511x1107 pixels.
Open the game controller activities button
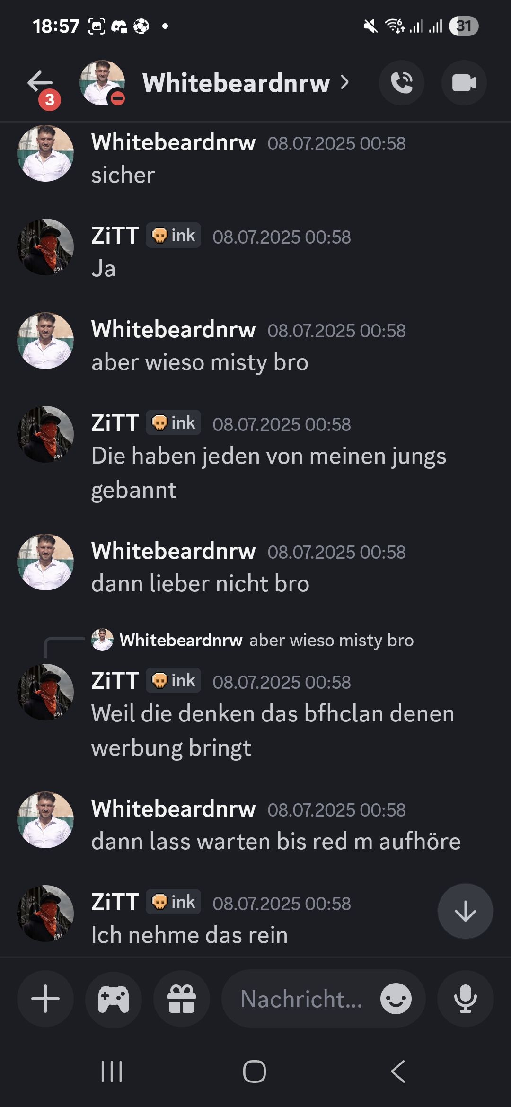114,999
